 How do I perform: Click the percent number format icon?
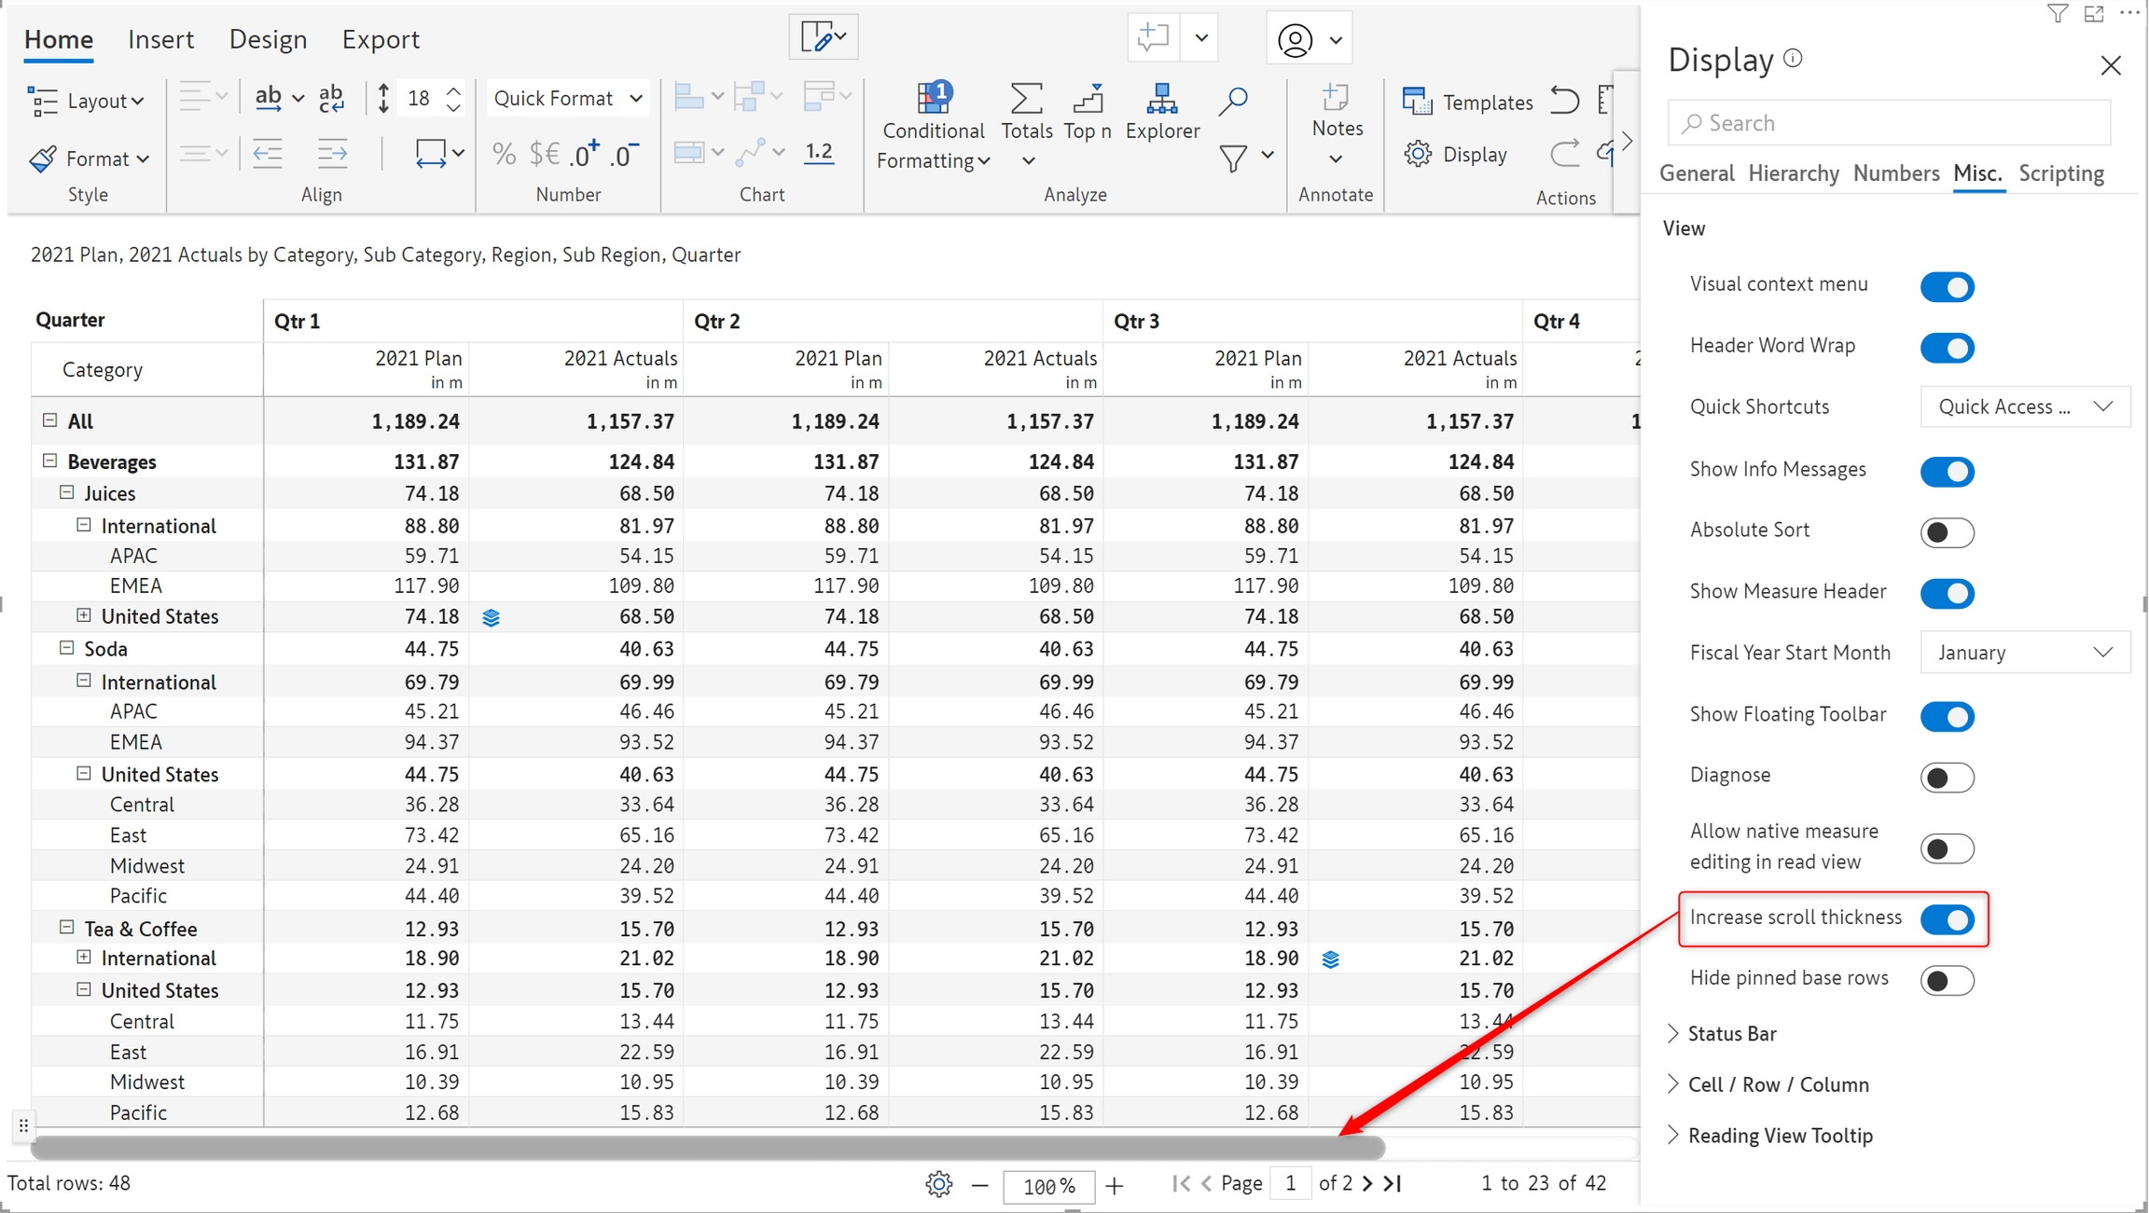click(504, 154)
